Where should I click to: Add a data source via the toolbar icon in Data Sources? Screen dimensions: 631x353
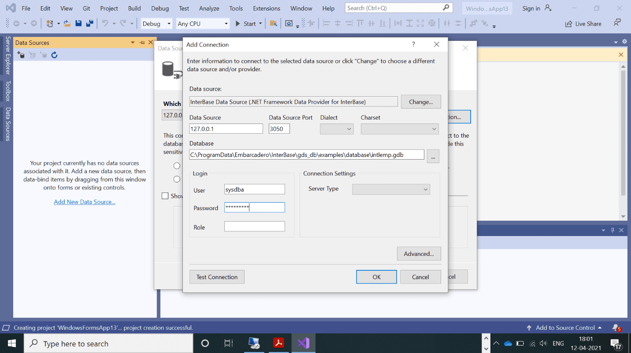pyautogui.click(x=21, y=55)
